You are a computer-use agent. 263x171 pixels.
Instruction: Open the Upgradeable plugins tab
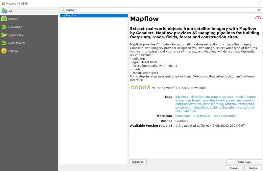tap(29, 35)
